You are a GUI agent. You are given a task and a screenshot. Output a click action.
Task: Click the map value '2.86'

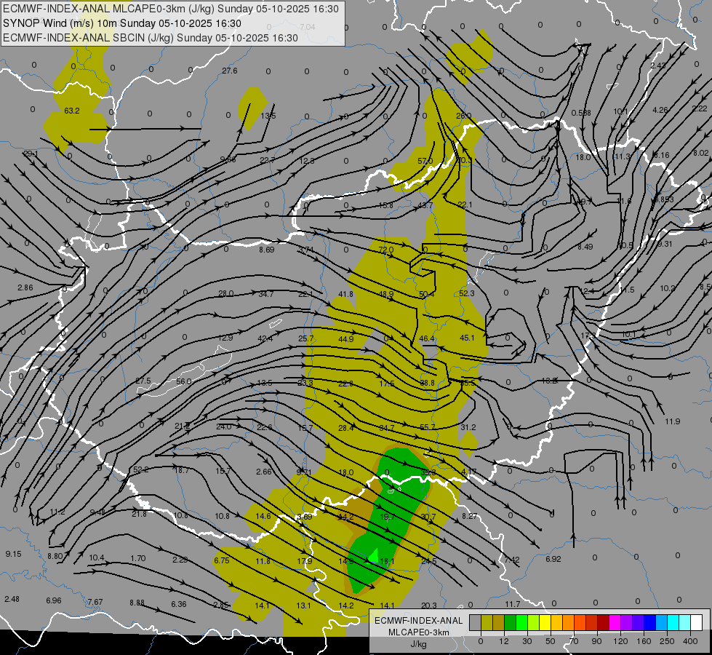25,287
